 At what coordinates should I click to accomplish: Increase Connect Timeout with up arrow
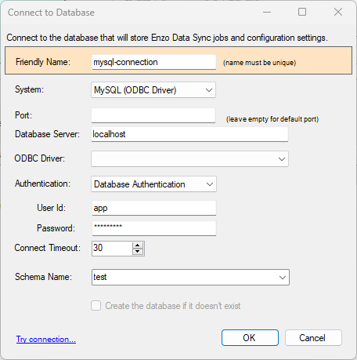138,245
